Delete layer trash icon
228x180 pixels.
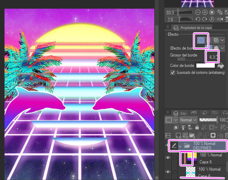226,135
